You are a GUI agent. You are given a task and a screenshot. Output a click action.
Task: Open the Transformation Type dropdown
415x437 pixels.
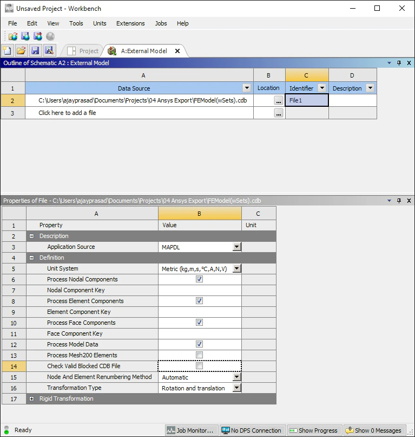(236, 388)
